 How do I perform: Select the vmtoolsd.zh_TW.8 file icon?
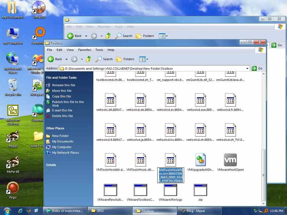(230, 130)
